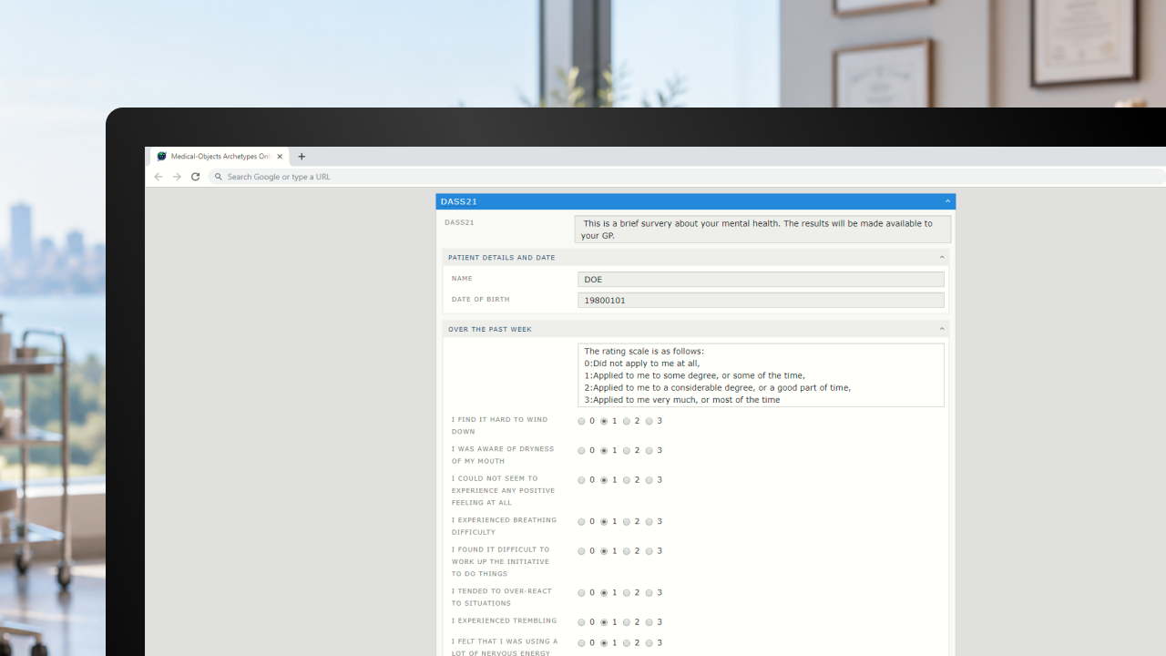
Task: Click the 'Patient Details and Date' heading
Action: (x=501, y=258)
